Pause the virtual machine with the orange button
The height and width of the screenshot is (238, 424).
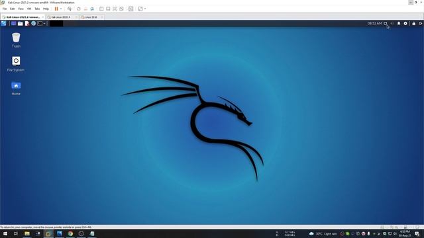tap(56, 9)
